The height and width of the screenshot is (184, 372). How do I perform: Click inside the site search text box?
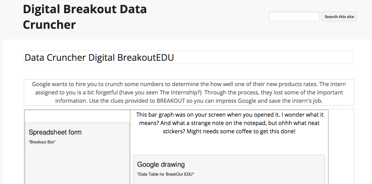point(294,16)
